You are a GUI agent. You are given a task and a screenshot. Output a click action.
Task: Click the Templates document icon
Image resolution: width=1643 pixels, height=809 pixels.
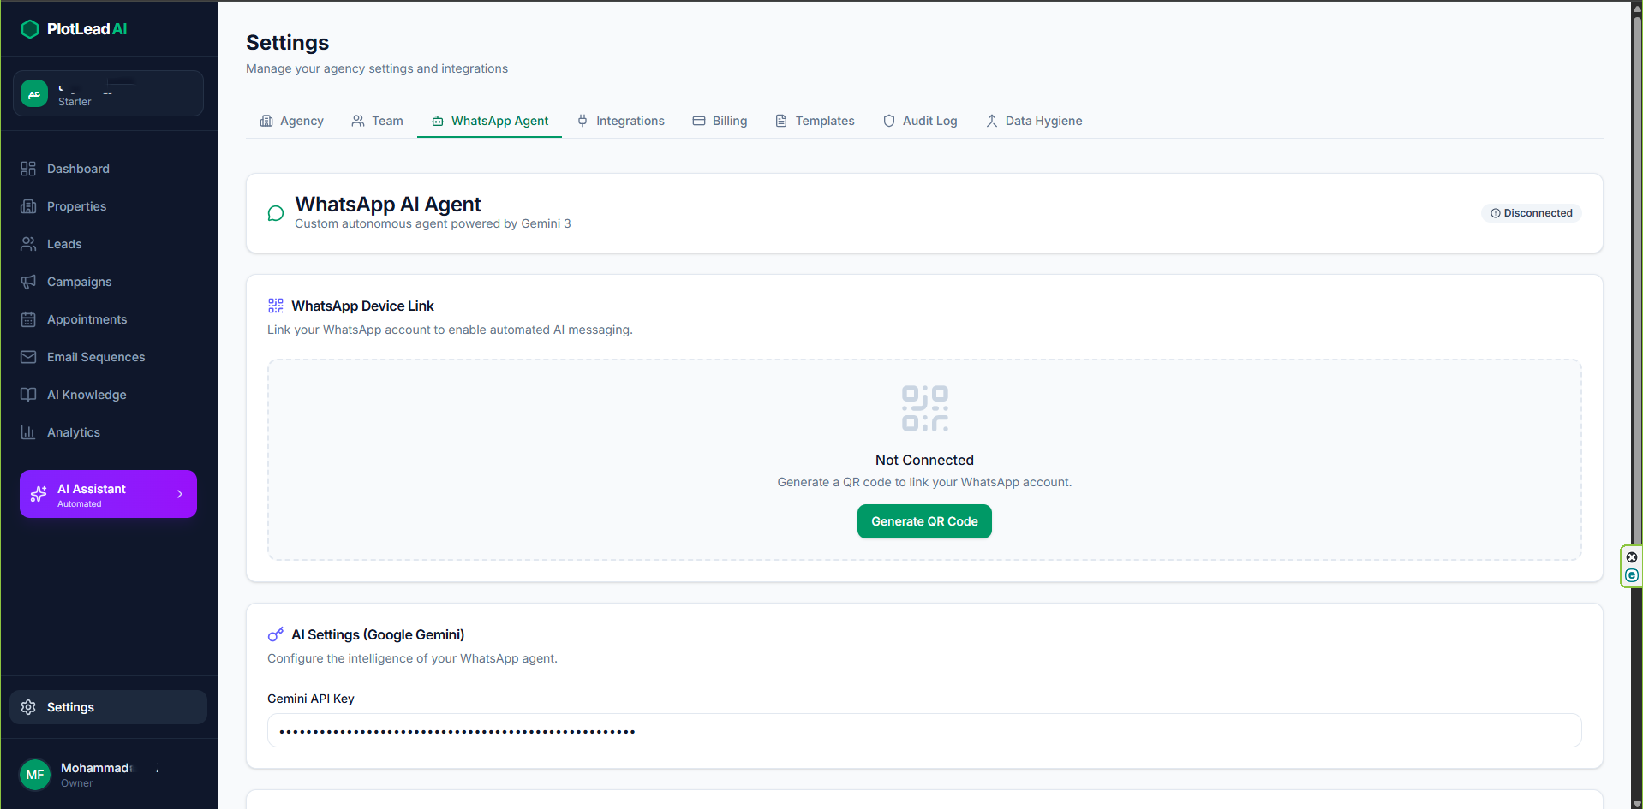click(x=781, y=121)
